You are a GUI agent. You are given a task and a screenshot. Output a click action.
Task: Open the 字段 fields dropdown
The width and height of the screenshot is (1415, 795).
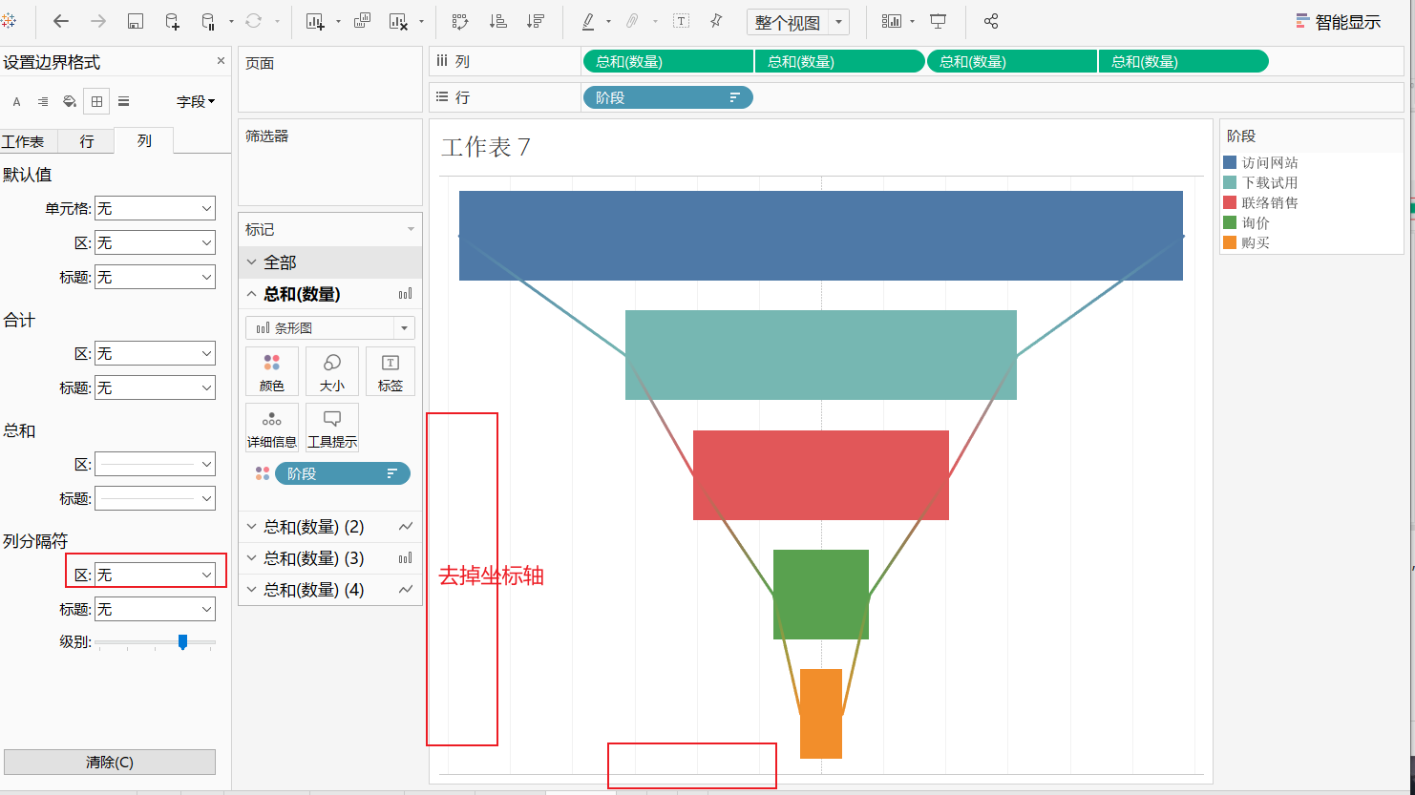click(196, 101)
